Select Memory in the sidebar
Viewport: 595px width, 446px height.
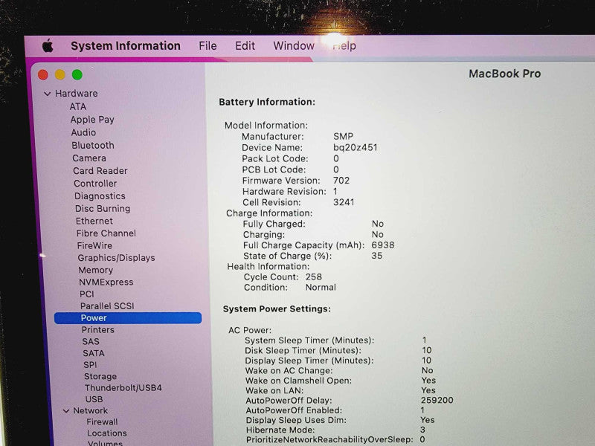(96, 270)
